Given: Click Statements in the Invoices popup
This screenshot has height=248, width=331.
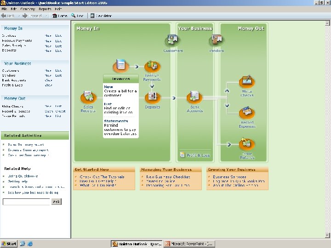Looking at the screenshot, I should 116,121.
